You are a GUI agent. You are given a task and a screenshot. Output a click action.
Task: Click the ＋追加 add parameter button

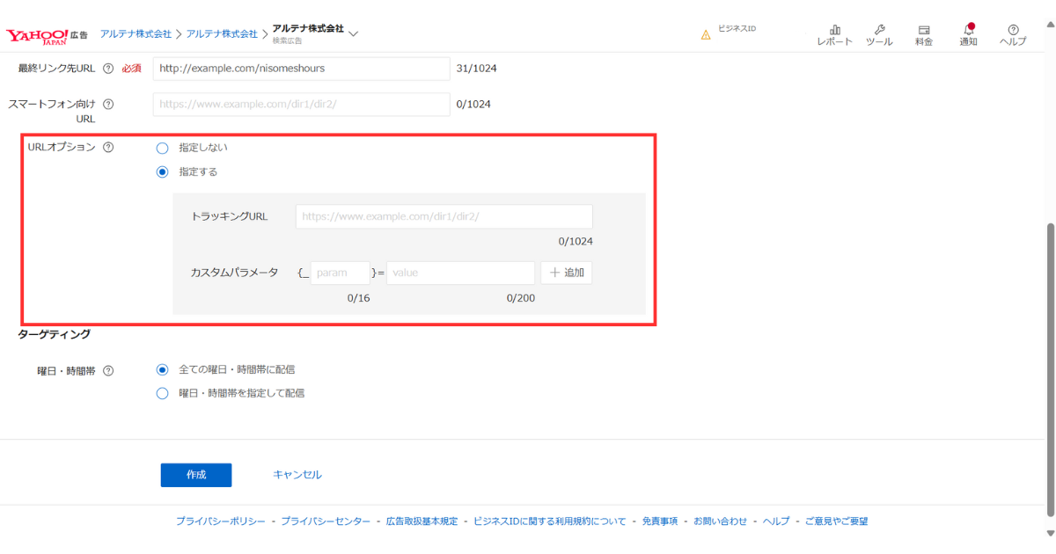pos(567,273)
